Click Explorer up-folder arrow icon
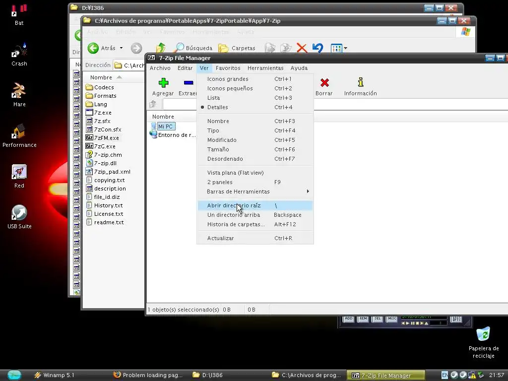 tap(161, 48)
